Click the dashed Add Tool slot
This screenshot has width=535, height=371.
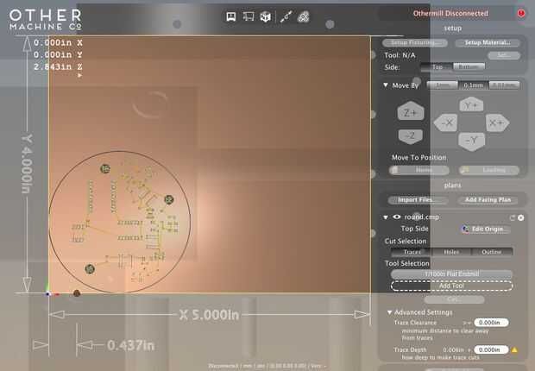coord(451,286)
